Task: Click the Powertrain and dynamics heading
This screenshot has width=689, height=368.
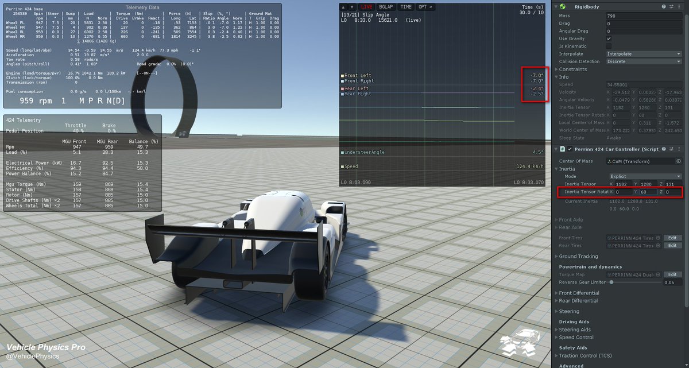Action: (x=590, y=266)
